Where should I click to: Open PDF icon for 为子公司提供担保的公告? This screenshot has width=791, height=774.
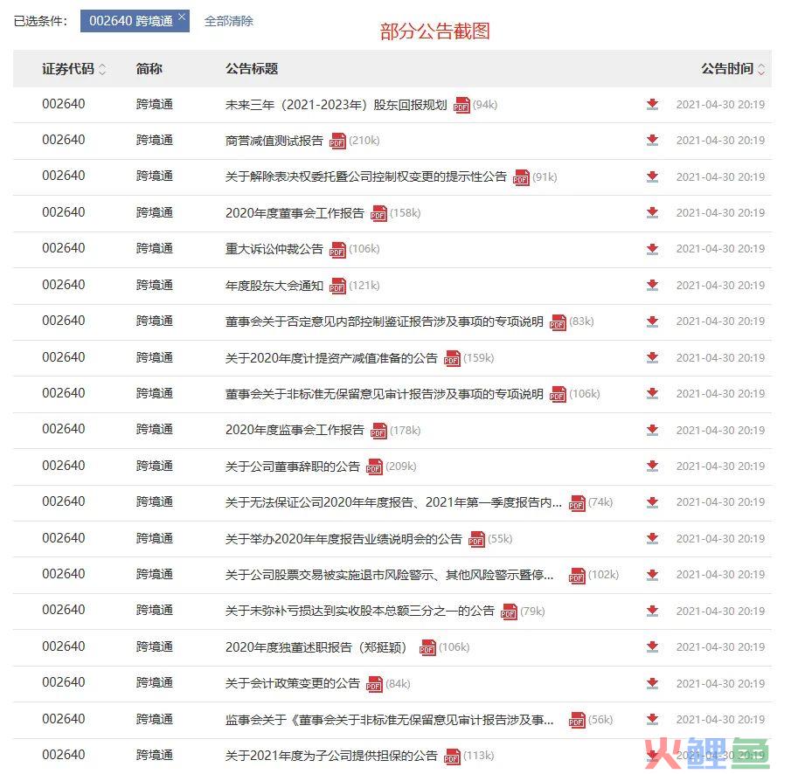tap(452, 757)
